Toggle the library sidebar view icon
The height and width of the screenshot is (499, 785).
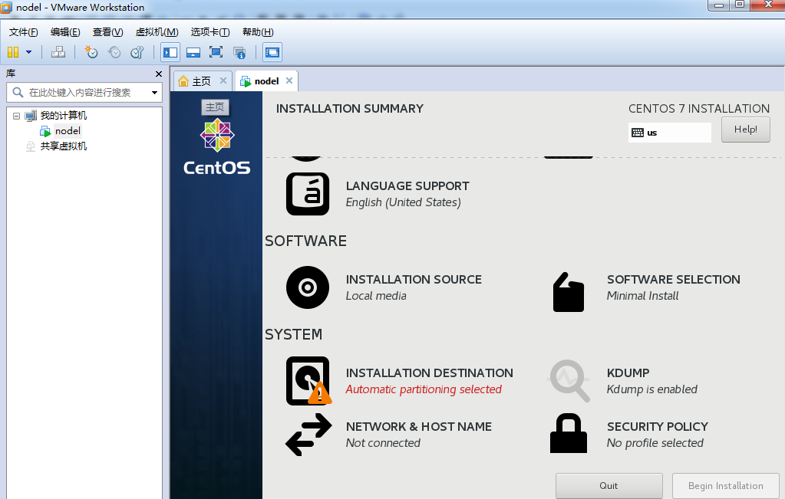(x=170, y=52)
